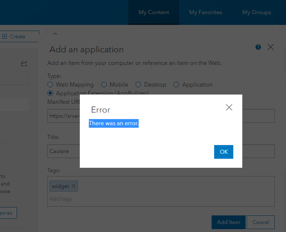286x232 pixels.
Task: Close the Add an application panel
Action: click(270, 47)
